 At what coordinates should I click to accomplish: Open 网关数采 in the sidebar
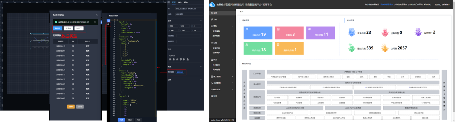216,65
